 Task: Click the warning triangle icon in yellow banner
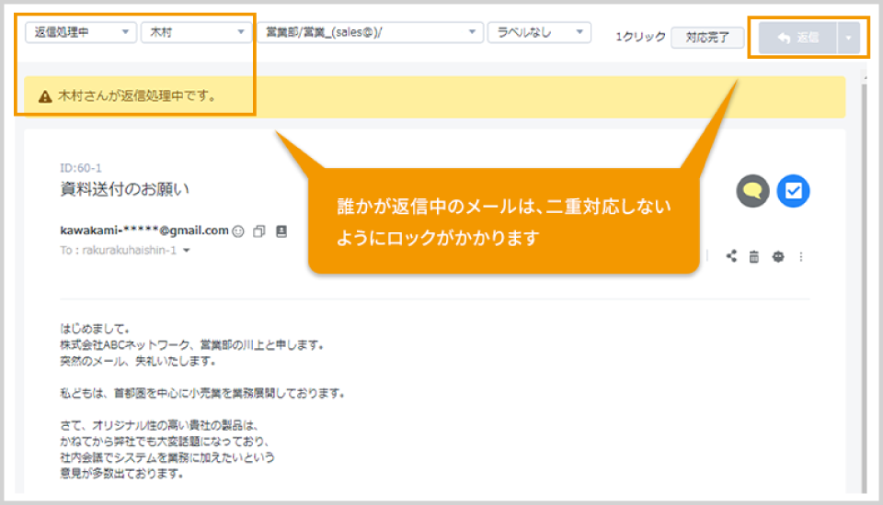[45, 96]
